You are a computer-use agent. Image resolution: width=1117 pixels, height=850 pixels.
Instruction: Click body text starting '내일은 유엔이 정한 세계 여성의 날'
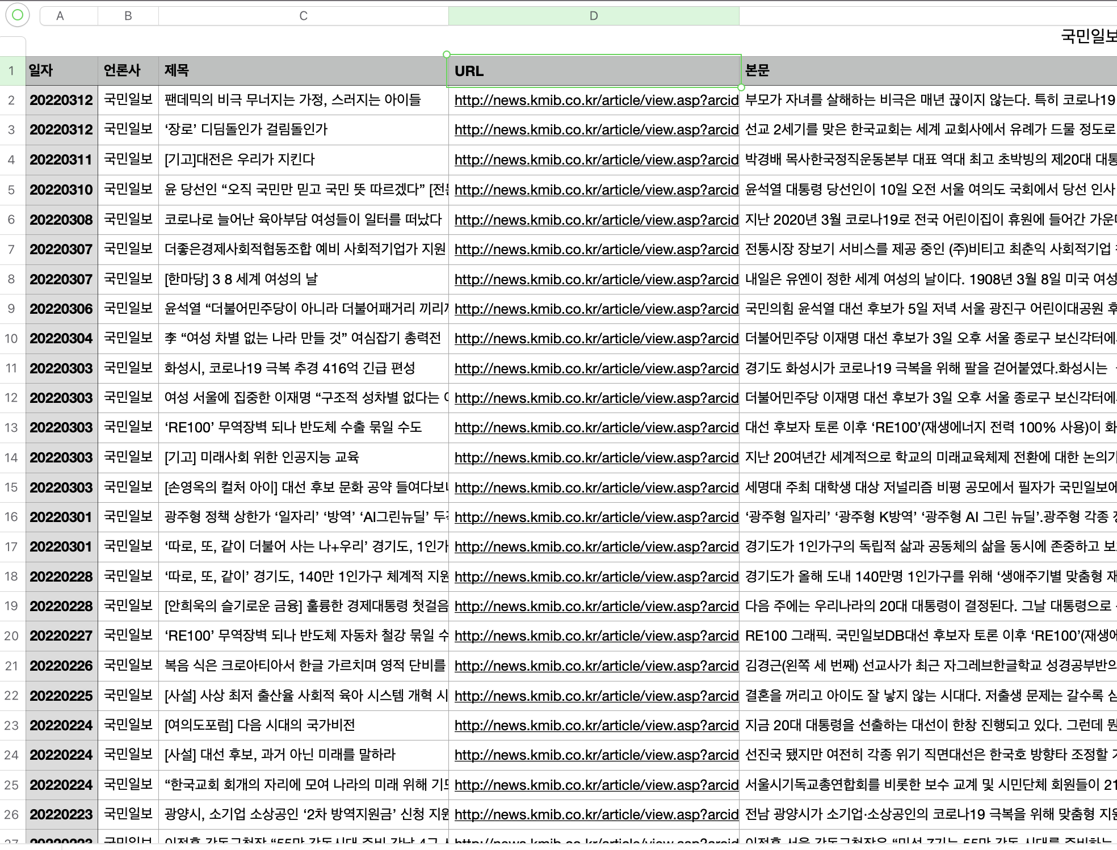click(x=930, y=279)
